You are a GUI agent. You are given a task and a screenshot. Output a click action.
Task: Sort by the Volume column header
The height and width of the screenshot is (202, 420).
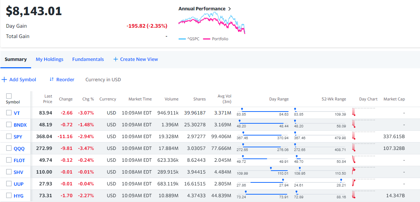[171, 99]
